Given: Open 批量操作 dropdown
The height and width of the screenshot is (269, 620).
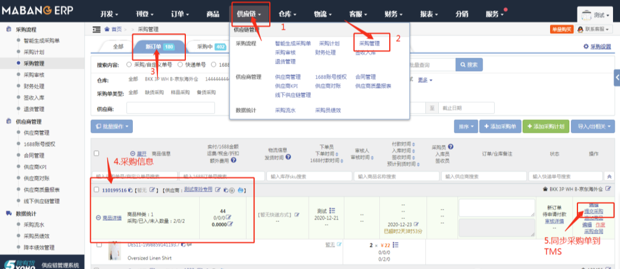Looking at the screenshot, I should [111, 126].
